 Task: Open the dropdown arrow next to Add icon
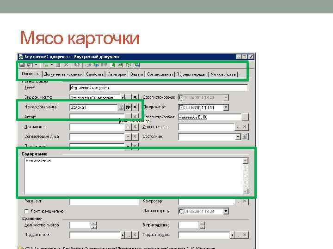click(x=52, y=65)
